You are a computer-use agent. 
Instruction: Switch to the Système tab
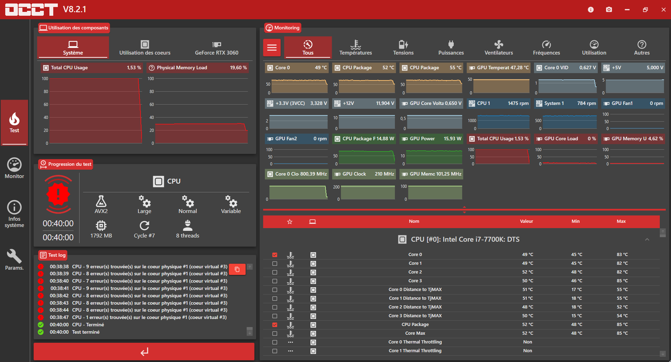tap(73, 47)
